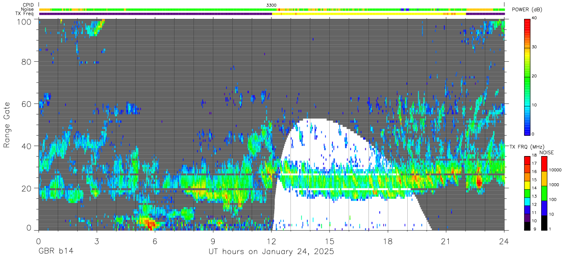Click the cyan 12-13 MHz TX FRQ swatch
This screenshot has width=567, height=261.
pyautogui.click(x=527, y=202)
